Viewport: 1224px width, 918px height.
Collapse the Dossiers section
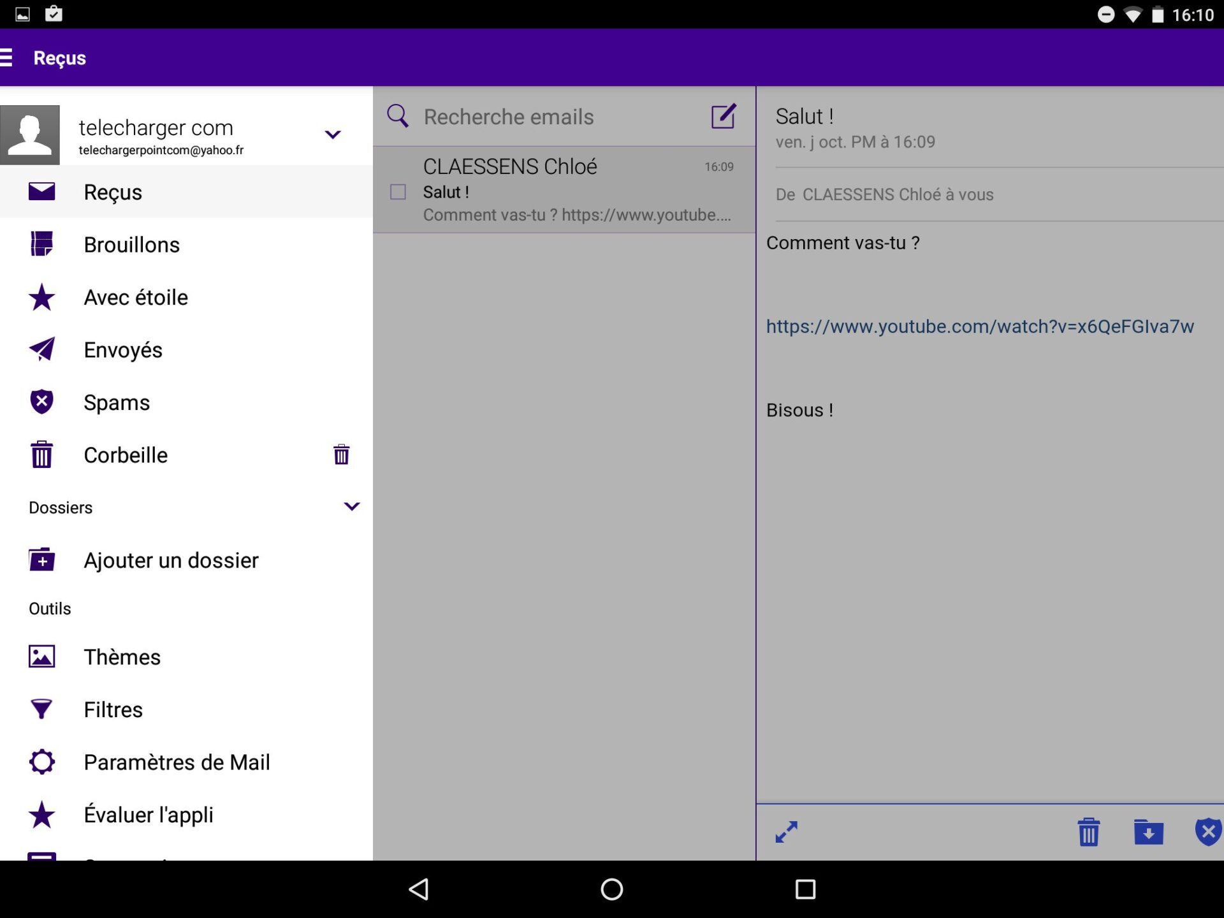point(351,507)
